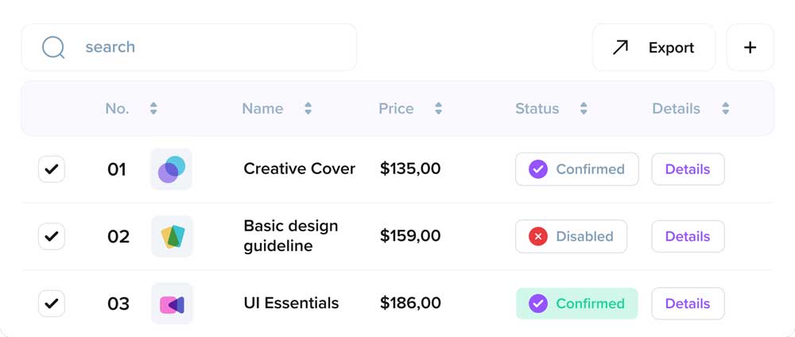Image resolution: width=795 pixels, height=337 pixels.
Task: Click the magnifying glass search icon
Action: tap(53, 48)
